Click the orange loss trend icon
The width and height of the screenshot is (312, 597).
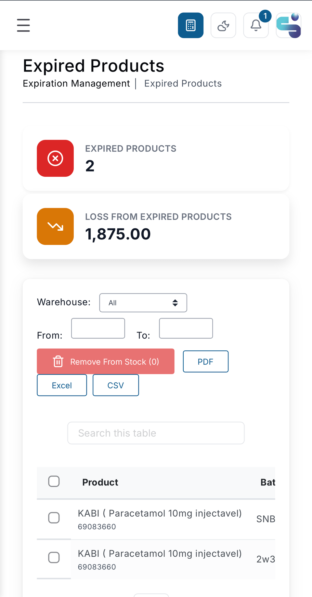55,226
